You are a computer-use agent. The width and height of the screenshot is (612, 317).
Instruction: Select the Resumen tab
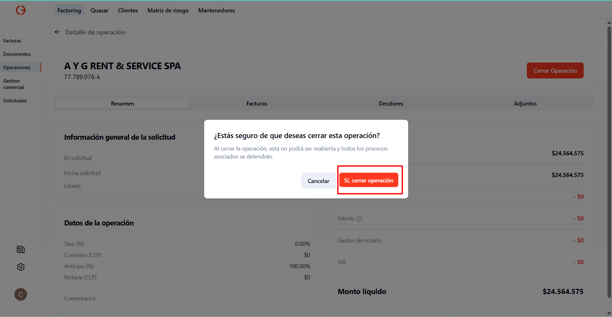click(x=122, y=103)
